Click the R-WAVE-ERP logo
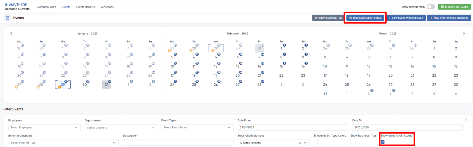Viewport: 473px width, 147px height. 16,5
